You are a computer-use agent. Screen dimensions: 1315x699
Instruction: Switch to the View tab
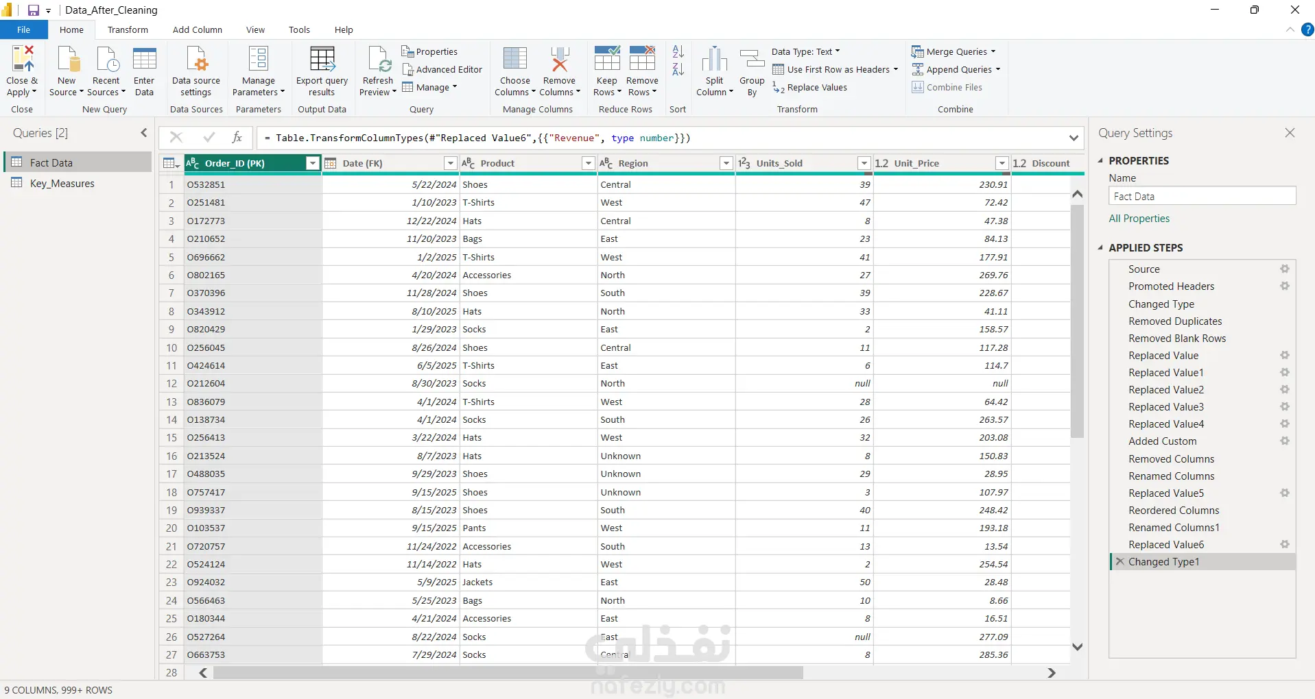[x=255, y=30]
